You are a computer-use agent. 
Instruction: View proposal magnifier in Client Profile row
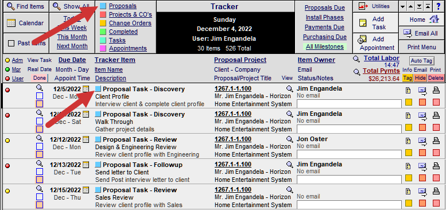coord(289,89)
